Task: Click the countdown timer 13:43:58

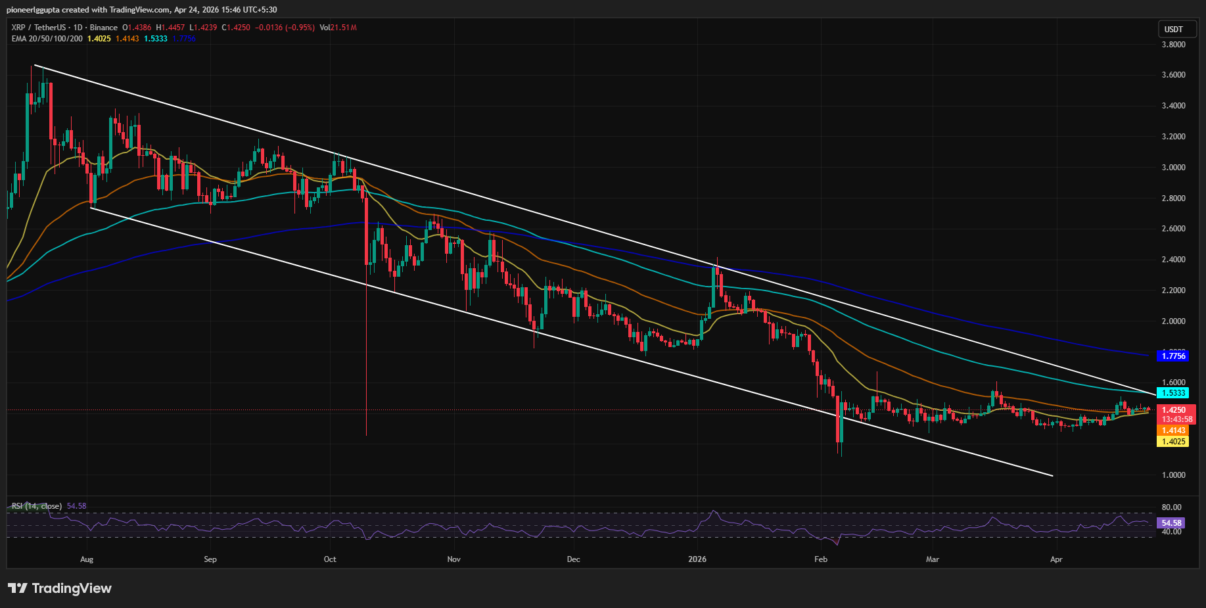Action: [x=1176, y=418]
